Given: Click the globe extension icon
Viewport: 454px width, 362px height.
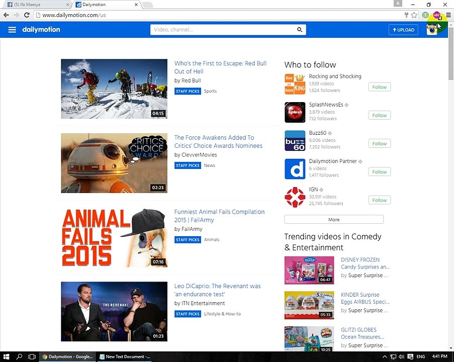Looking at the screenshot, I should (425, 15).
